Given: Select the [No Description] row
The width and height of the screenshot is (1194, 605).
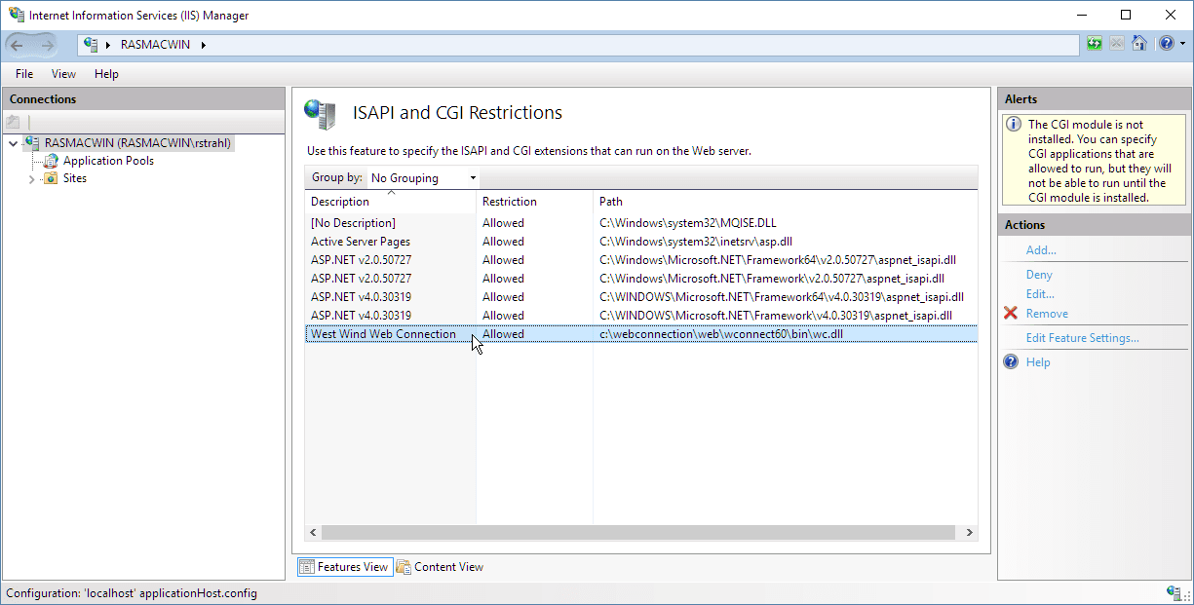Looking at the screenshot, I should [x=641, y=223].
